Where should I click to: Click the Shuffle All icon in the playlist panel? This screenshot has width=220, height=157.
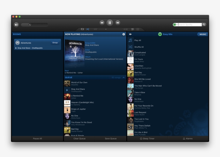[x=130, y=47]
